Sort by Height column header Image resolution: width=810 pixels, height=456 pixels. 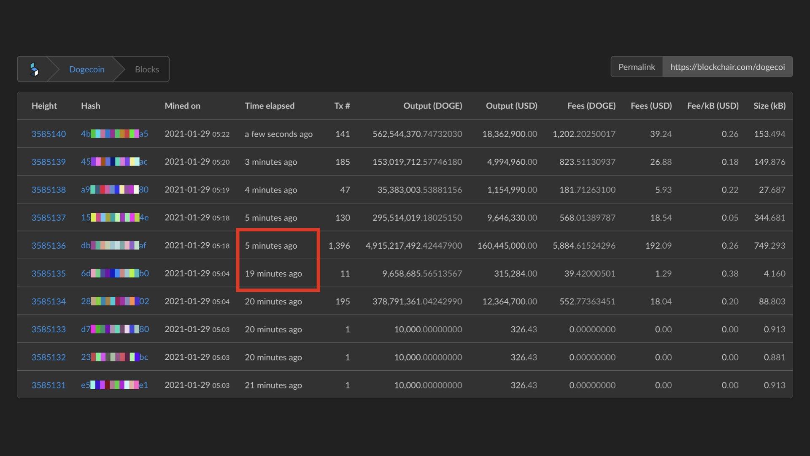point(44,106)
